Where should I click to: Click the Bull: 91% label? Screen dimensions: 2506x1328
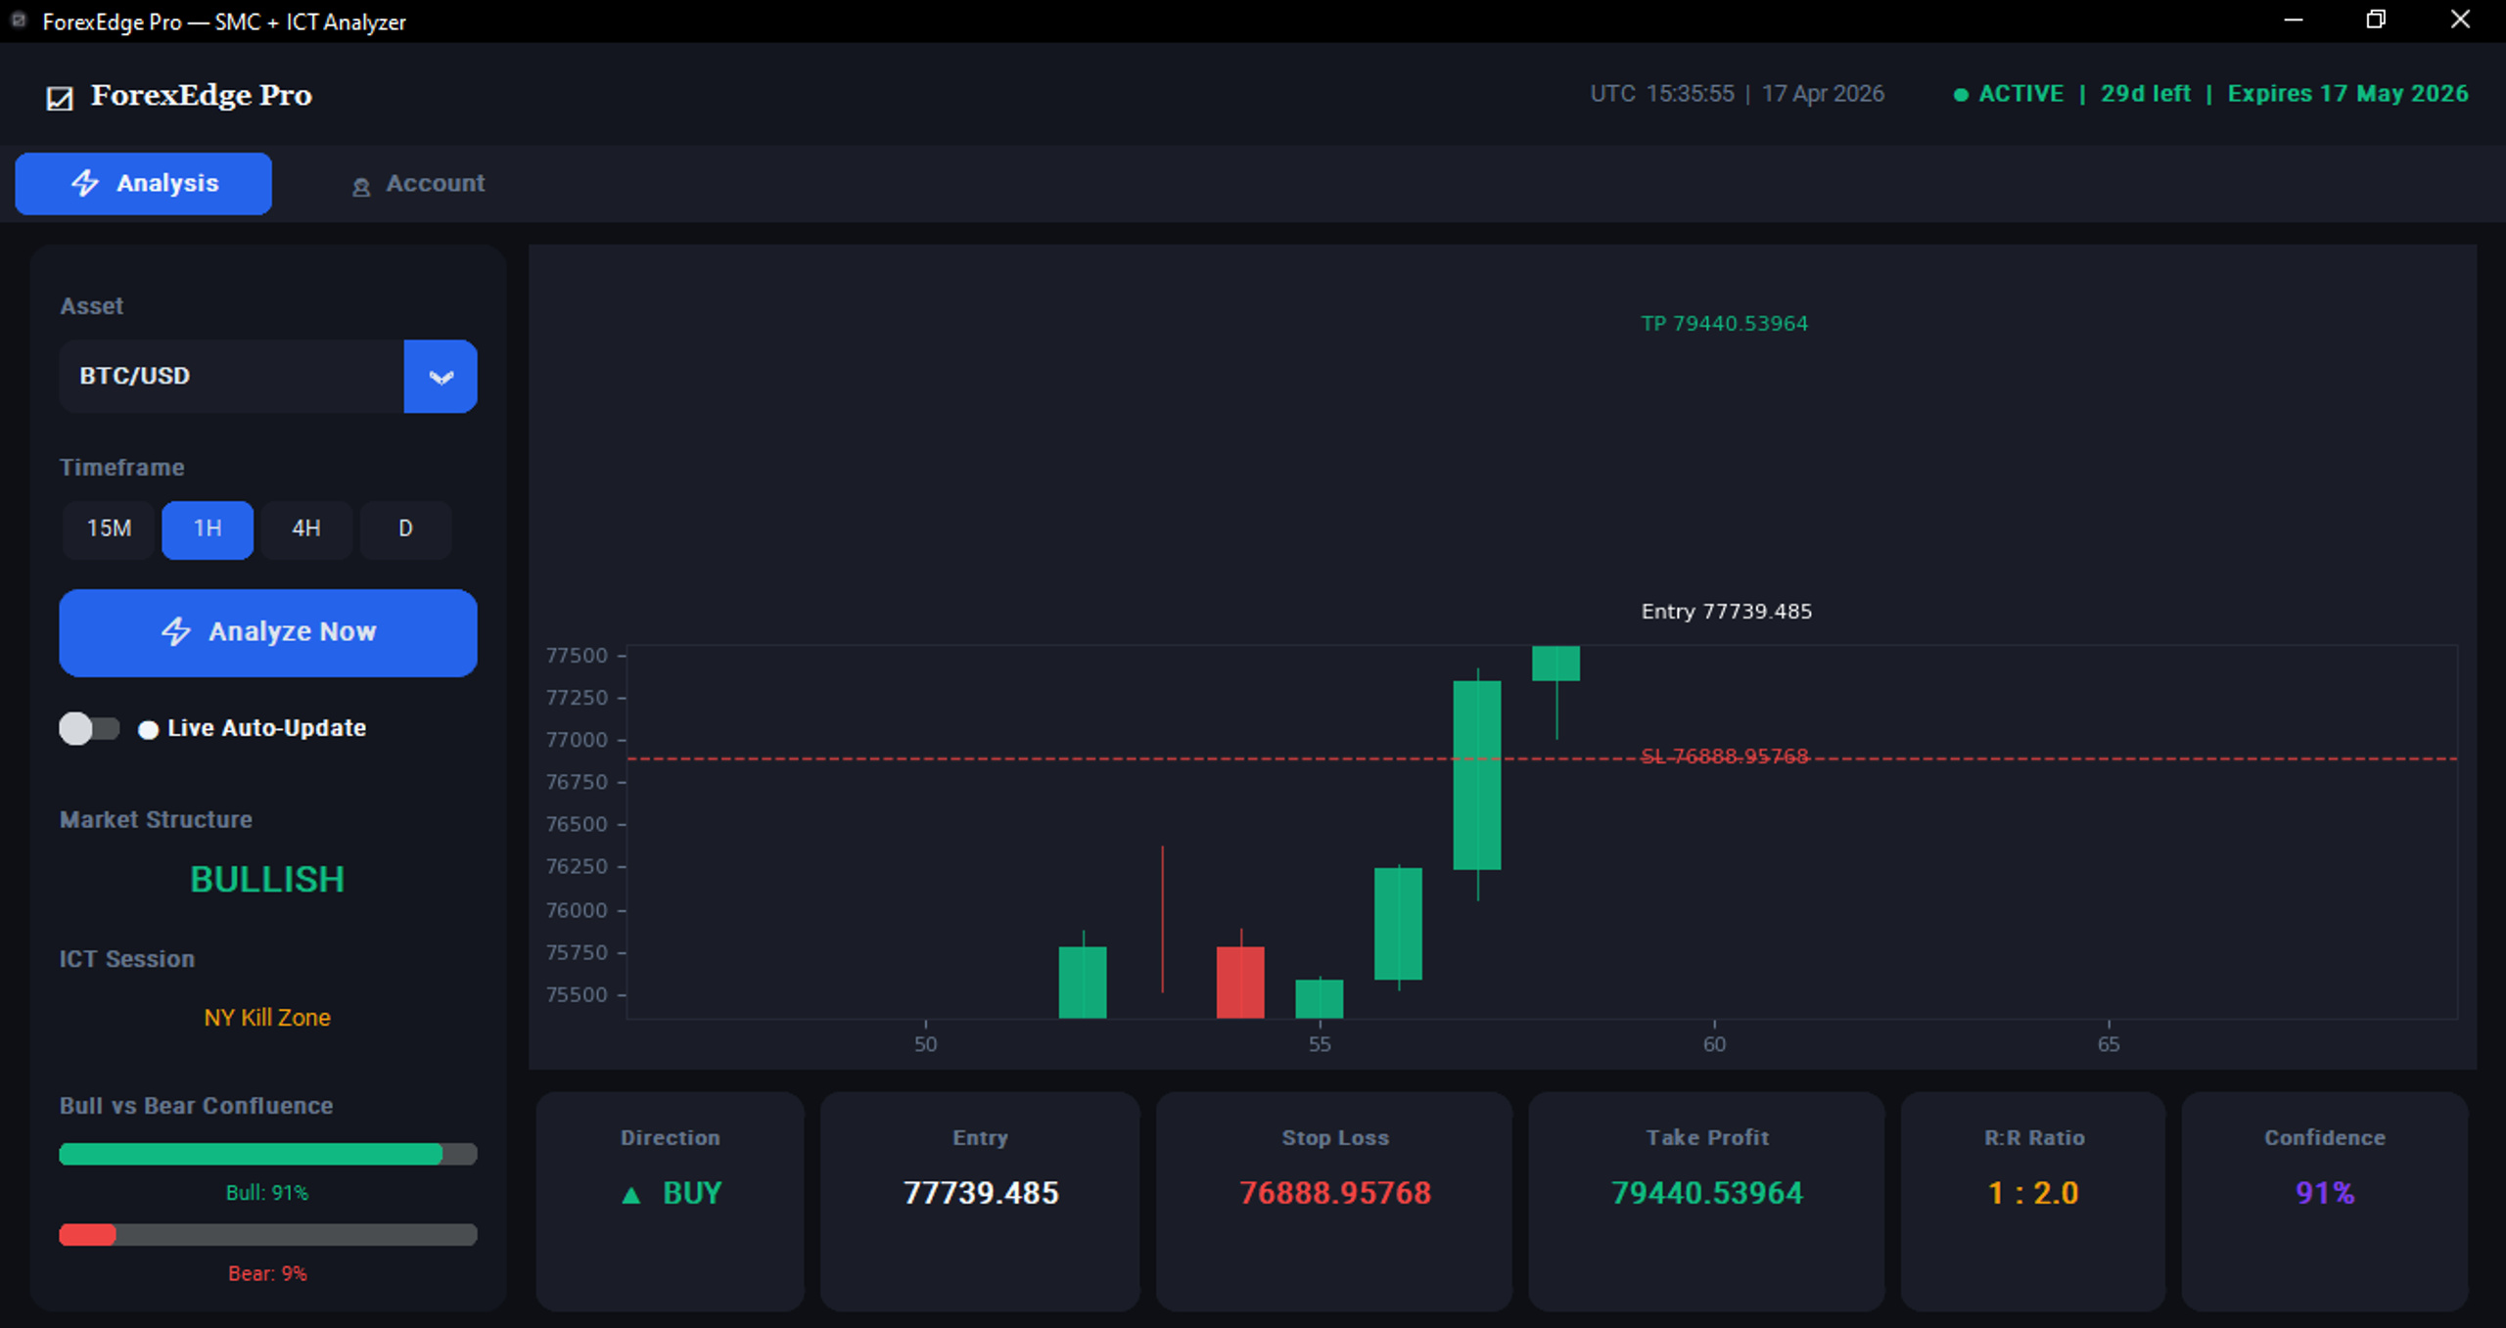coord(267,1193)
